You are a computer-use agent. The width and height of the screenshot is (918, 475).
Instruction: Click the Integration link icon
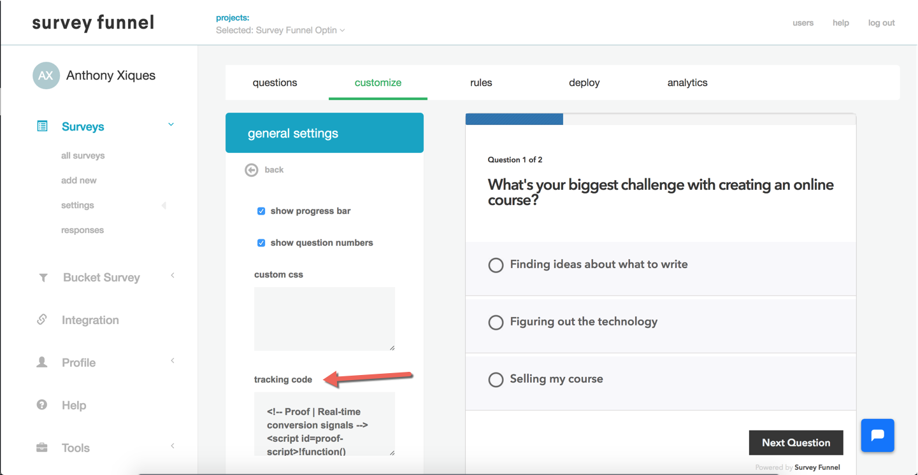42,320
